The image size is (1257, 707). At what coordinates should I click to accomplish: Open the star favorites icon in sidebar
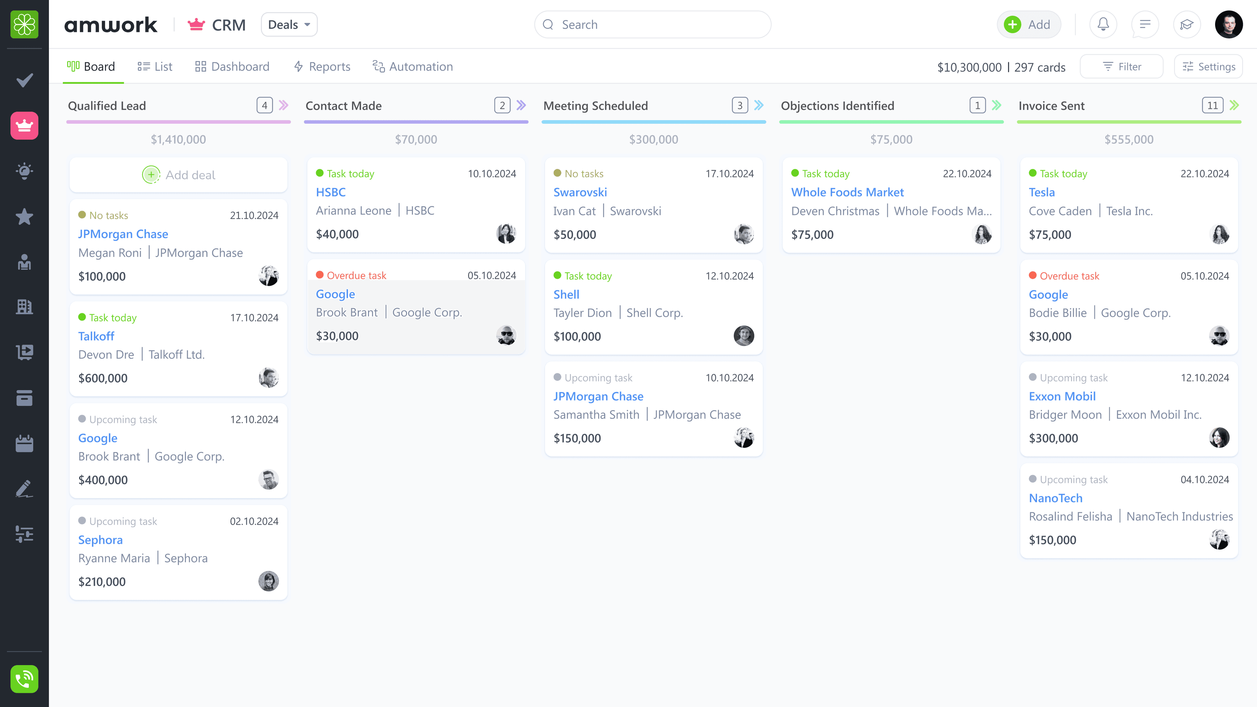coord(25,217)
